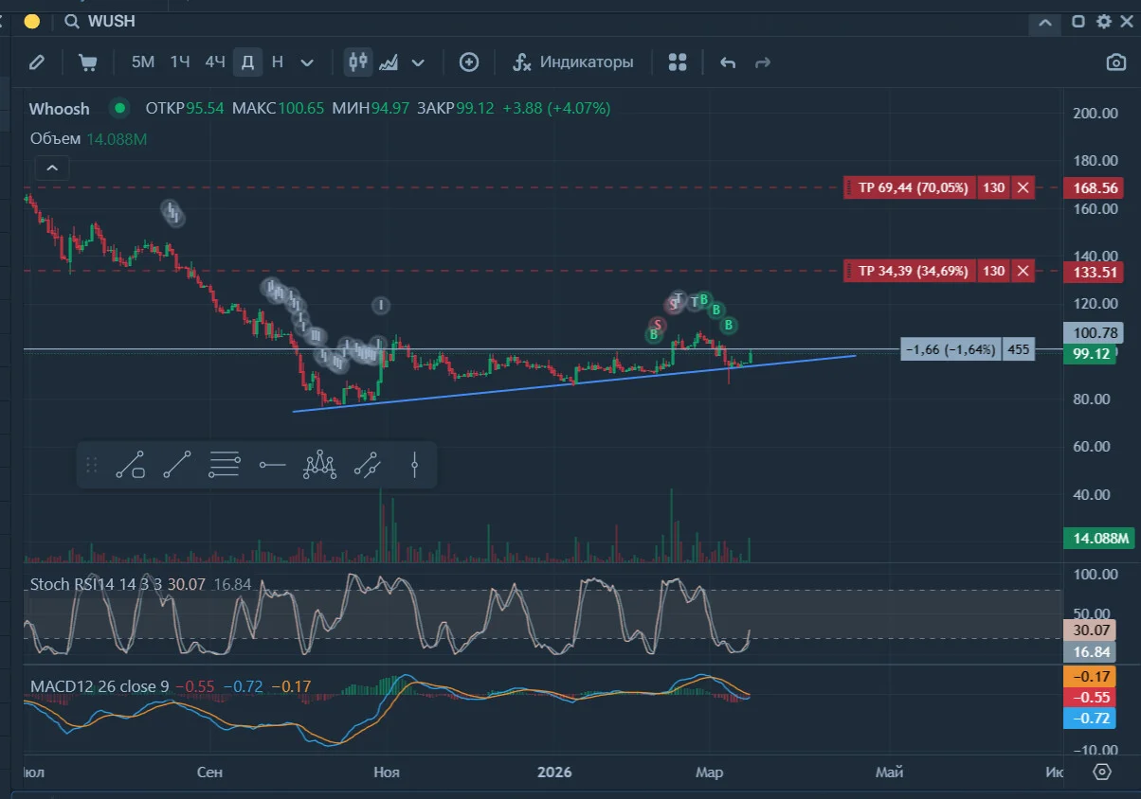Expand the timeframe list chevron
The height and width of the screenshot is (799, 1141).
click(307, 62)
